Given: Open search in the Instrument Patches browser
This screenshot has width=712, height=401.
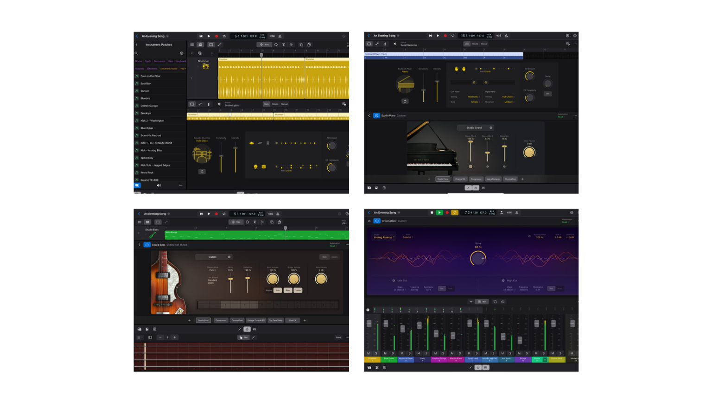Looking at the screenshot, I should point(136,53).
